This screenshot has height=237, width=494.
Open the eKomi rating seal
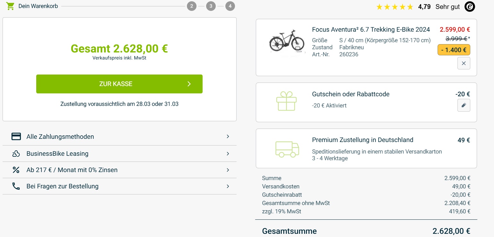(469, 6)
